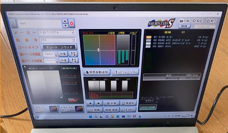This screenshot has height=133, width=228.
Task: Go to previous formula with left arrow
Action: coord(90,103)
